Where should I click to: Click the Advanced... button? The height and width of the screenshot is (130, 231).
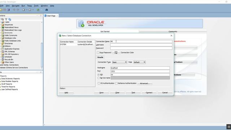[145, 83]
